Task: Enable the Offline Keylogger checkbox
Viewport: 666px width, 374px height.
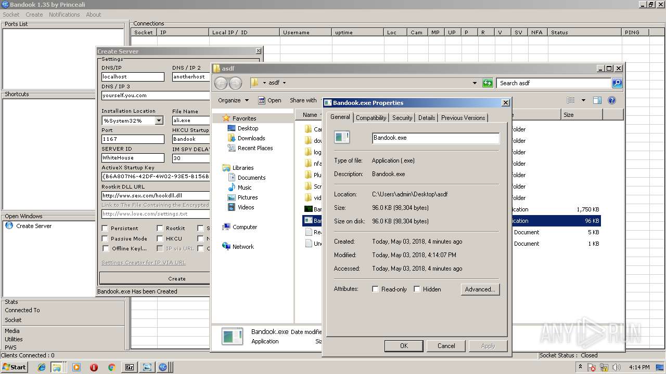Action: [x=105, y=248]
